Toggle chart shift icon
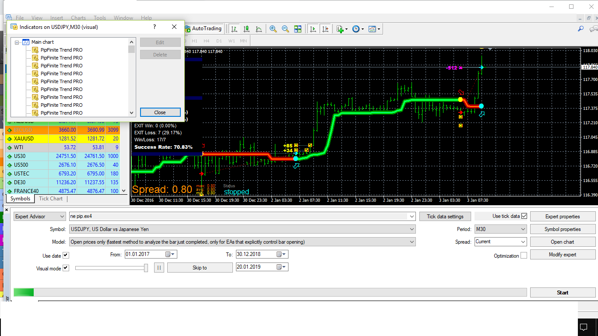This screenshot has width=598, height=336. click(x=325, y=29)
